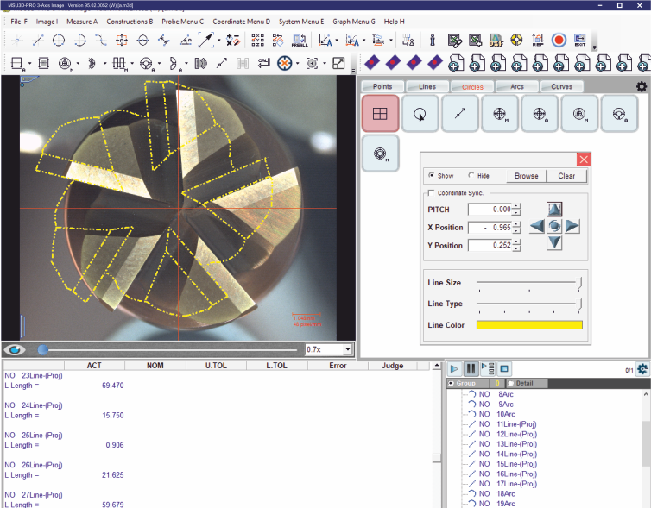Select the Hide radio button
This screenshot has width=651, height=508.
coord(471,175)
